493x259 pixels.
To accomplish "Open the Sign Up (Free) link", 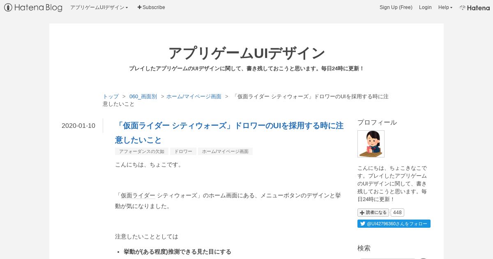I will pyautogui.click(x=396, y=7).
